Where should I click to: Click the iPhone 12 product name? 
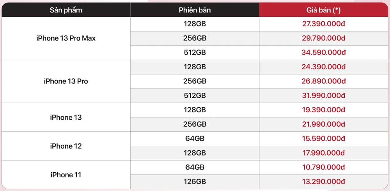(x=66, y=146)
